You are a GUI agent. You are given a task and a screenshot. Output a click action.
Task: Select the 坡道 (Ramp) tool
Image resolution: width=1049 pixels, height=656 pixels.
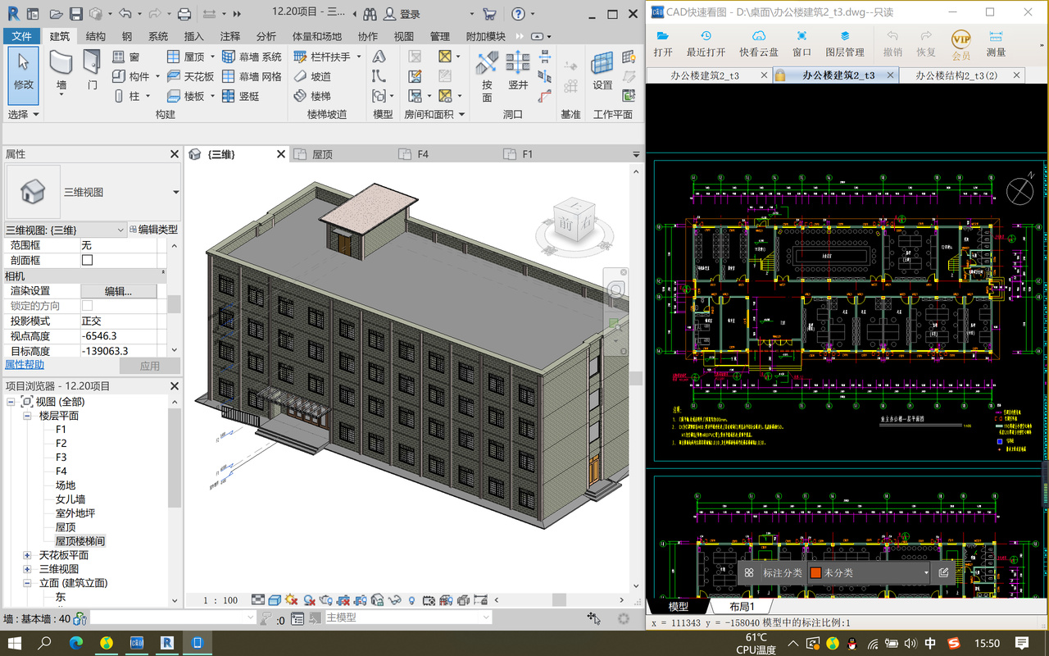point(312,76)
